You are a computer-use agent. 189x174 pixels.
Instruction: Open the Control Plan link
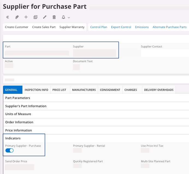[99, 27]
